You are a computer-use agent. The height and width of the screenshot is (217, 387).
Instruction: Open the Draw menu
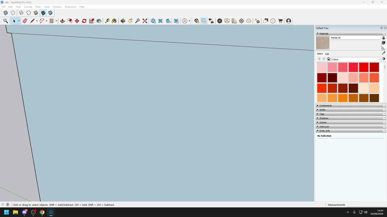(x=38, y=7)
